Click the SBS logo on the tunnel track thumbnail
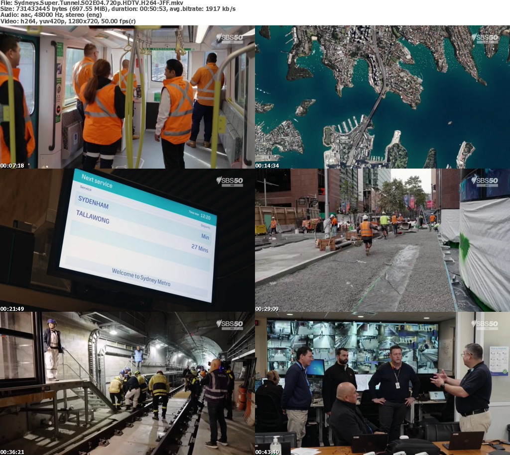 pyautogui.click(x=229, y=325)
